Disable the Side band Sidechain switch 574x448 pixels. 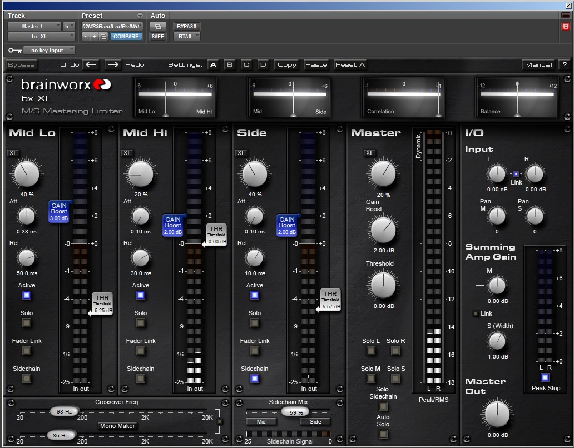click(x=255, y=379)
